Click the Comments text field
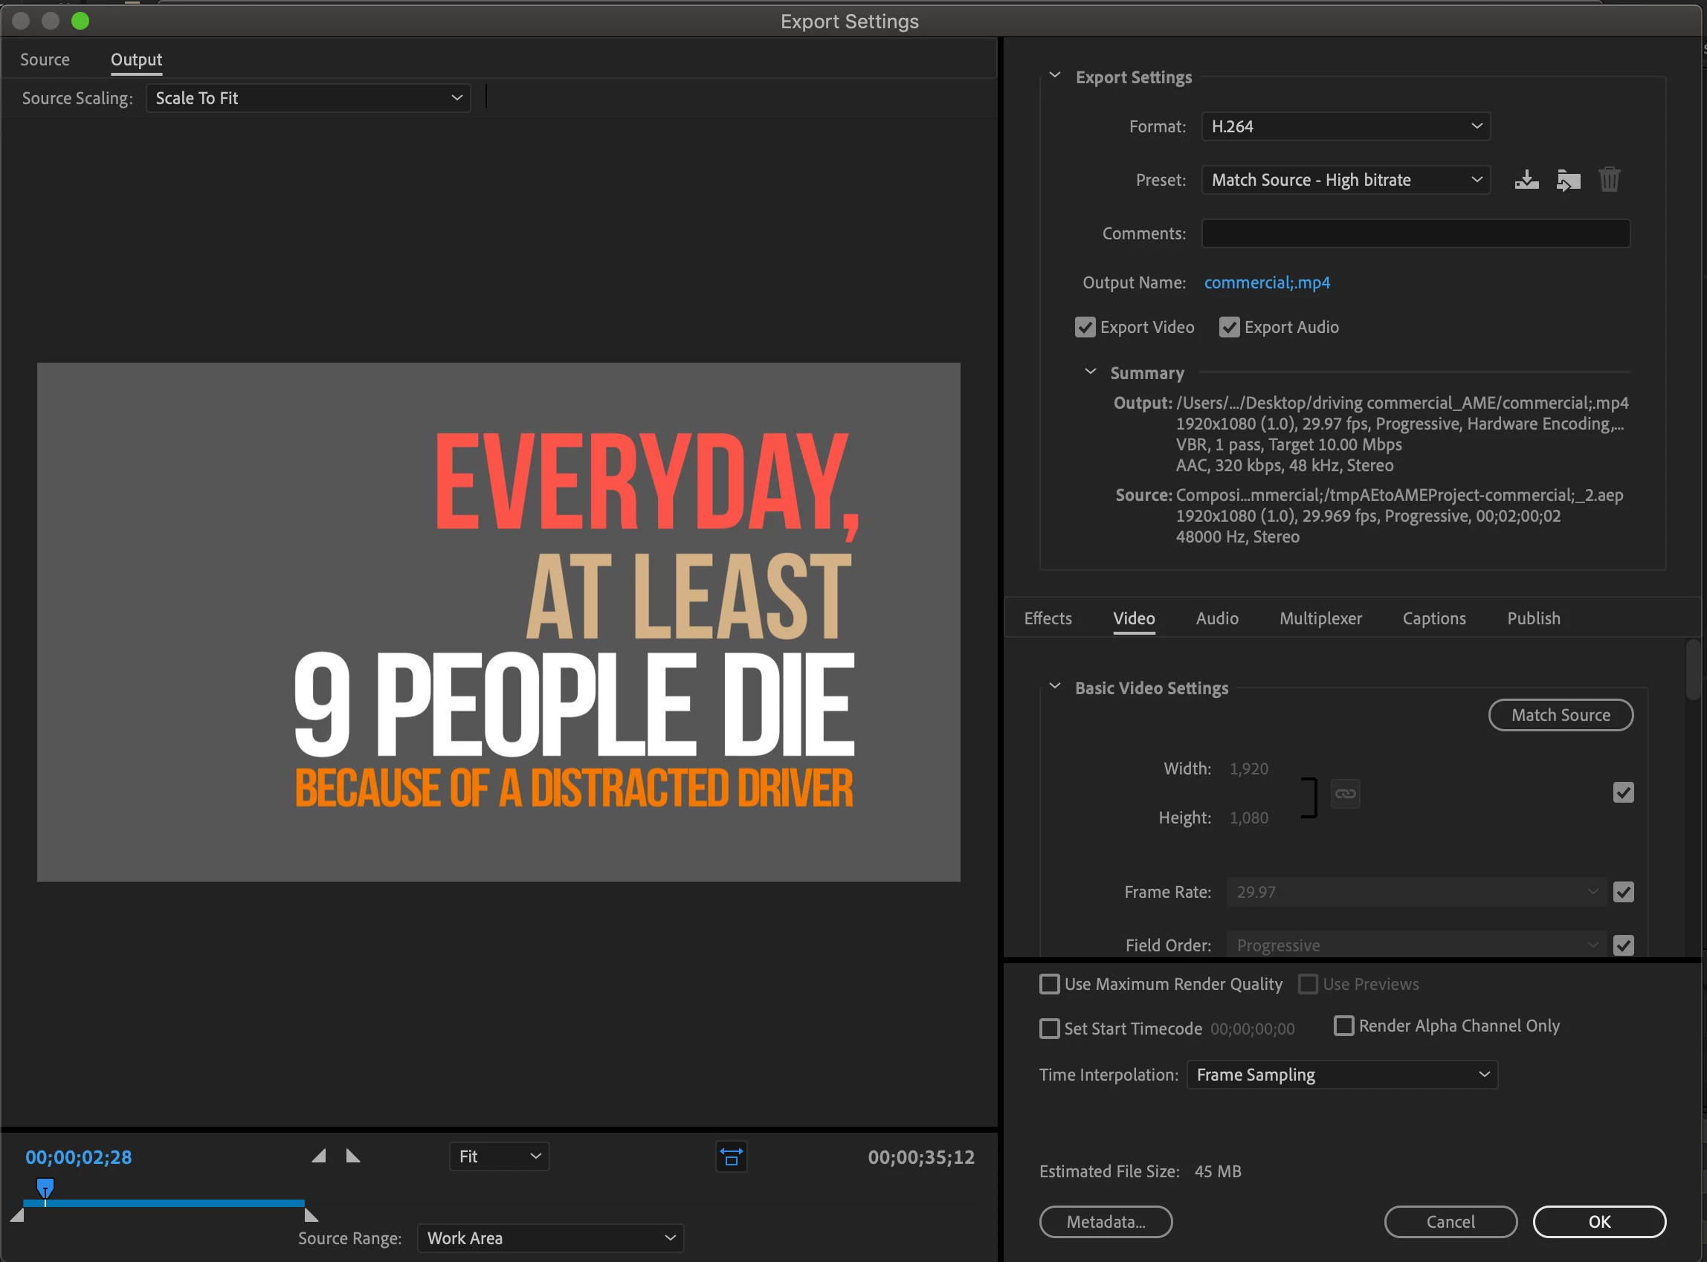The width and height of the screenshot is (1707, 1262). pos(1415,234)
